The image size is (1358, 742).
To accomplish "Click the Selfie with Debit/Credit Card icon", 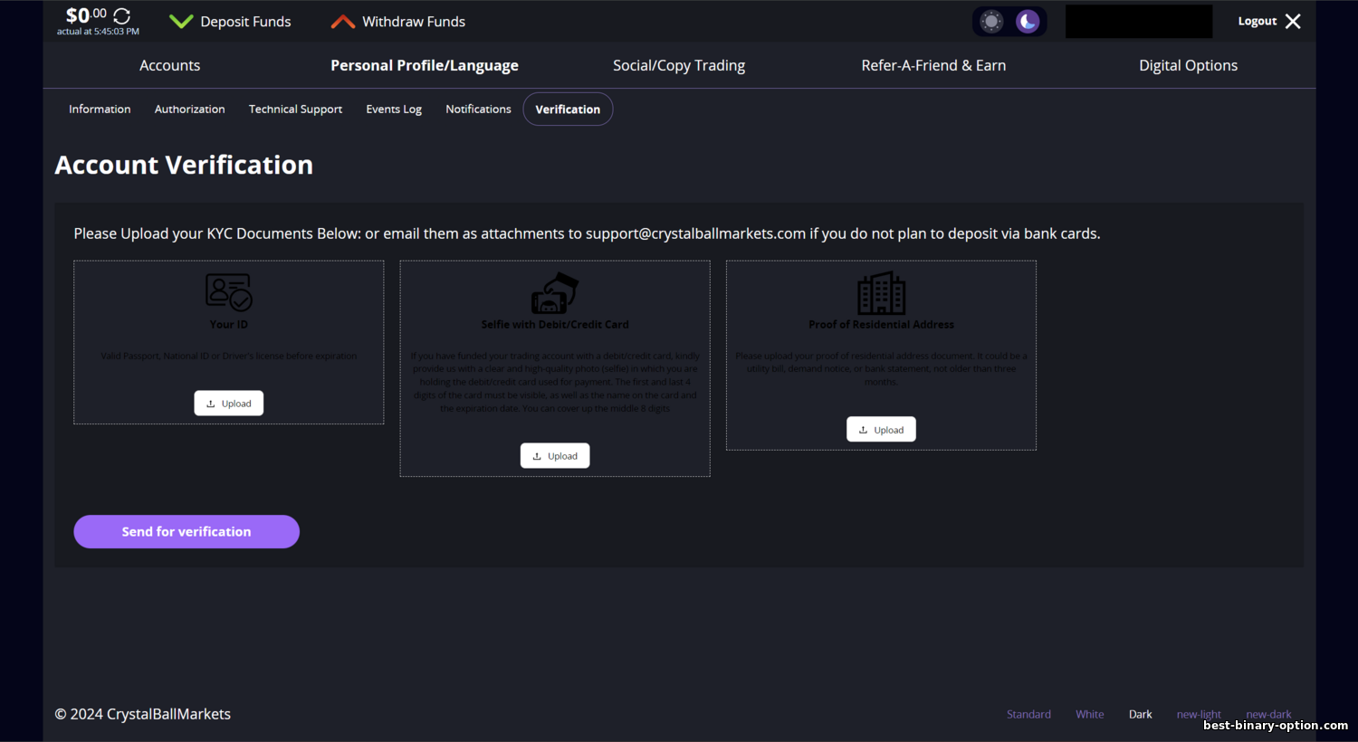I will click(x=555, y=292).
